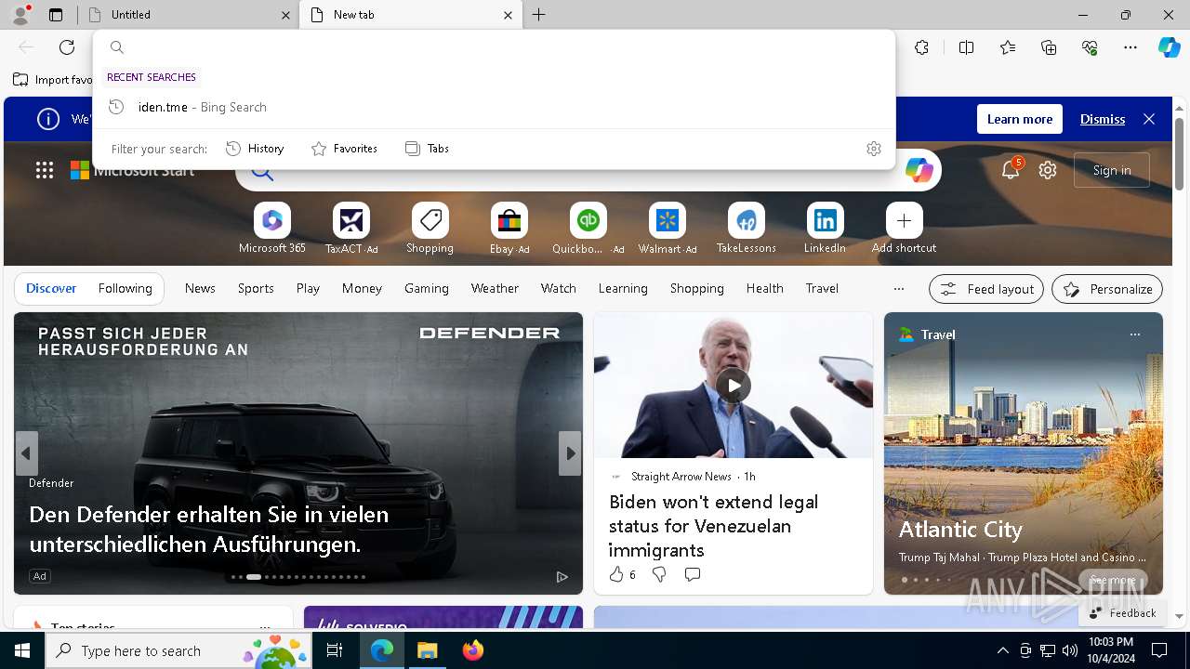Go to next carousel slide arrow

tap(570, 453)
